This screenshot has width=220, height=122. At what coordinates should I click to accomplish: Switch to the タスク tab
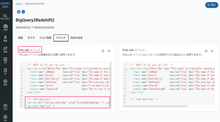click(31, 38)
